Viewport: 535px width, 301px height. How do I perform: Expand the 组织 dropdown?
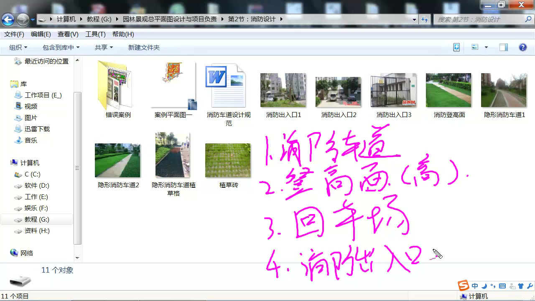[18, 48]
